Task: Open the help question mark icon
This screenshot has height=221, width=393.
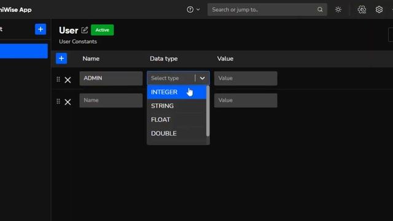Action: 190,10
